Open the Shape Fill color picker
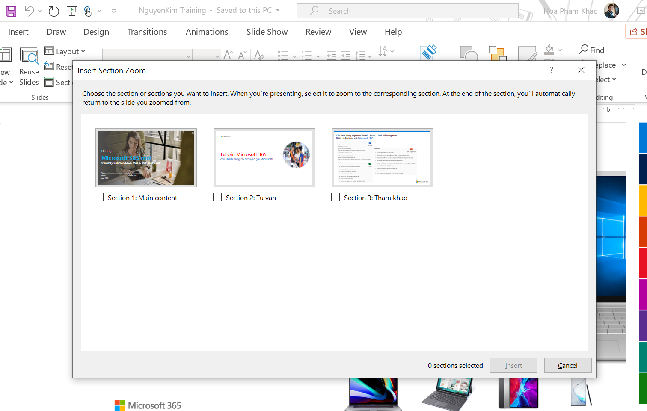The height and width of the screenshot is (411, 647). tap(560, 50)
